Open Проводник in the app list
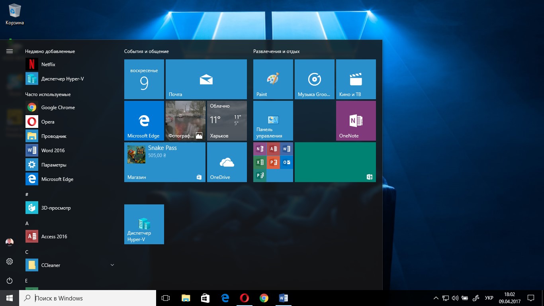544x306 pixels. pyautogui.click(x=70, y=136)
